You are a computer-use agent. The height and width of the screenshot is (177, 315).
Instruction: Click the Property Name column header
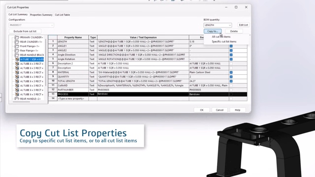(73, 37)
